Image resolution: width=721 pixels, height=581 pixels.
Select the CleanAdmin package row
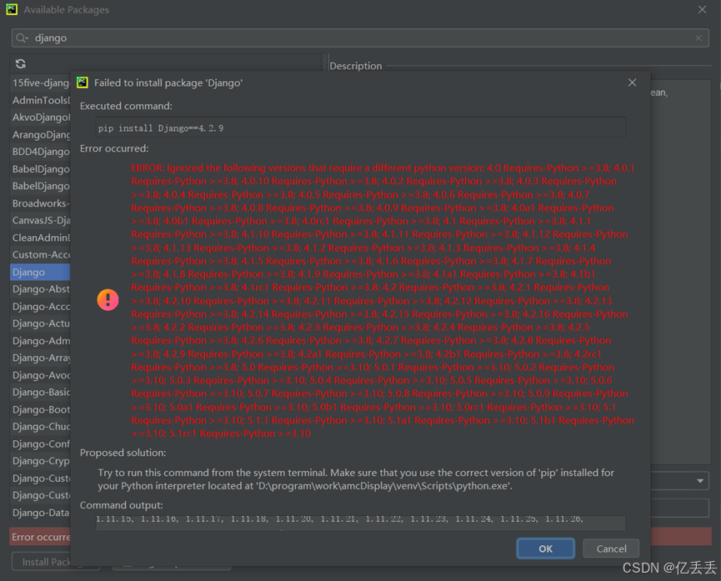coord(41,238)
